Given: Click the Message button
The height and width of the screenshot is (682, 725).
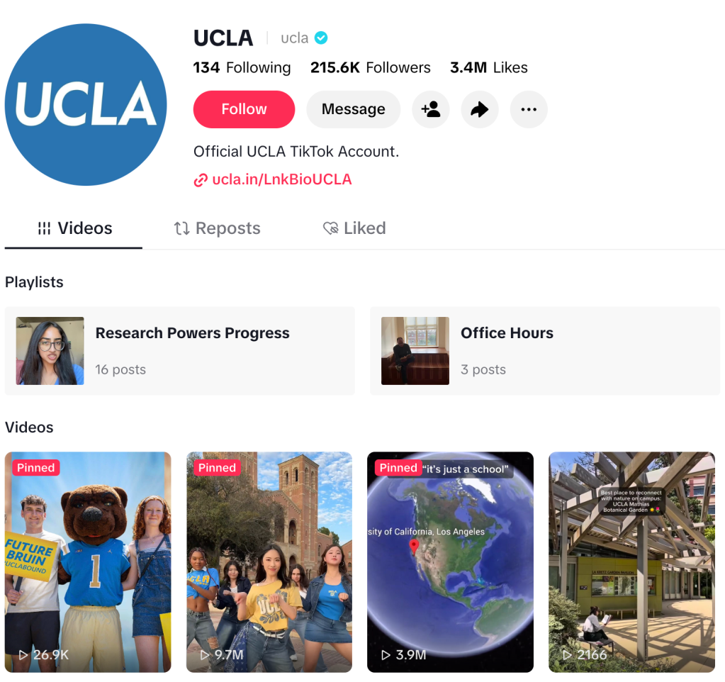Looking at the screenshot, I should click(353, 110).
